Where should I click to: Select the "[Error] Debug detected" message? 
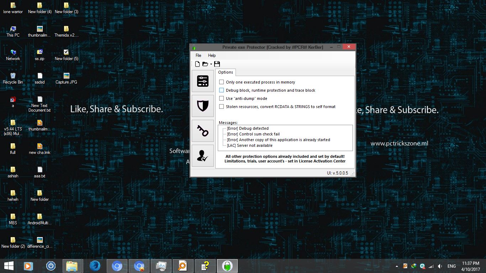point(248,128)
